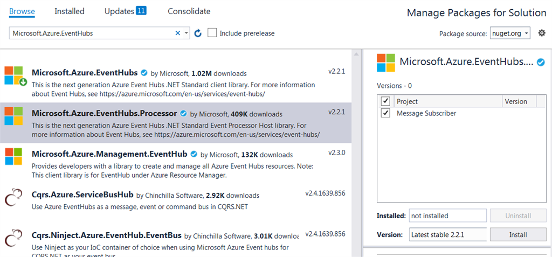The width and height of the screenshot is (552, 257).
Task: Open the Version selection dropdown
Action: click(448, 234)
